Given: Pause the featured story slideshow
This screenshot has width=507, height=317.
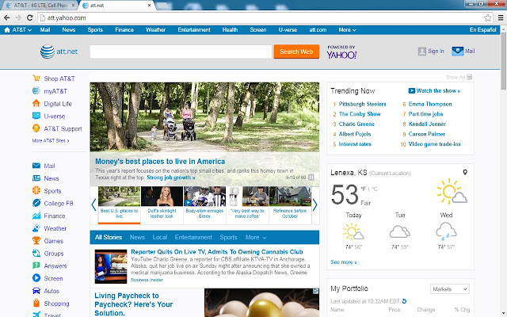Looking at the screenshot, I should [311, 178].
